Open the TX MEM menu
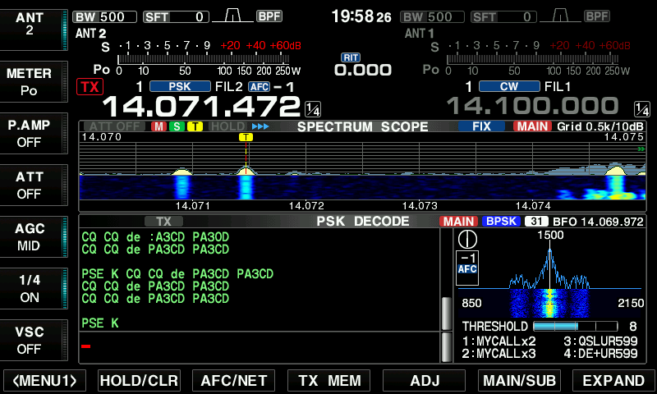This screenshot has width=657, height=394. point(328,380)
